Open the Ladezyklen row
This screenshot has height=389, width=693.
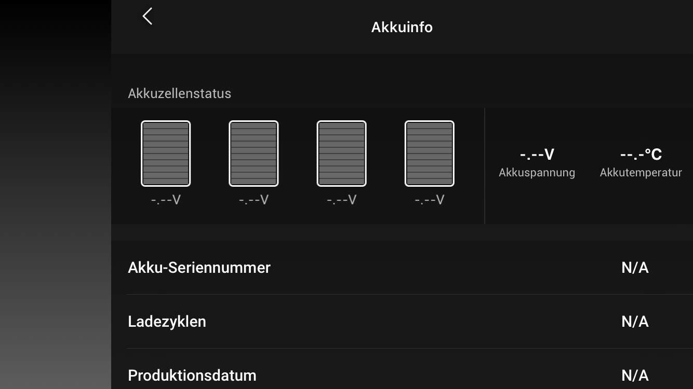[x=402, y=322]
